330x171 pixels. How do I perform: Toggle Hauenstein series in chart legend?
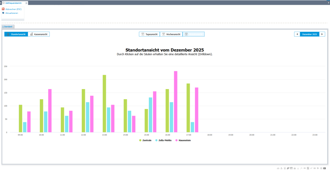184,140
